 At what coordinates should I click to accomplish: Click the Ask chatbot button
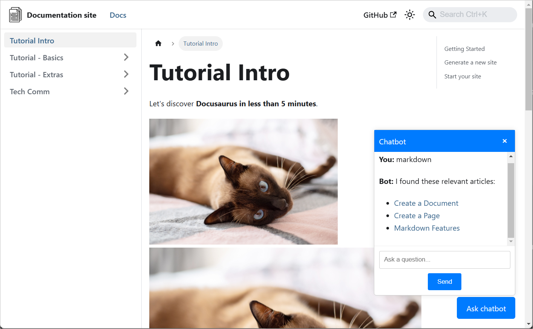486,308
